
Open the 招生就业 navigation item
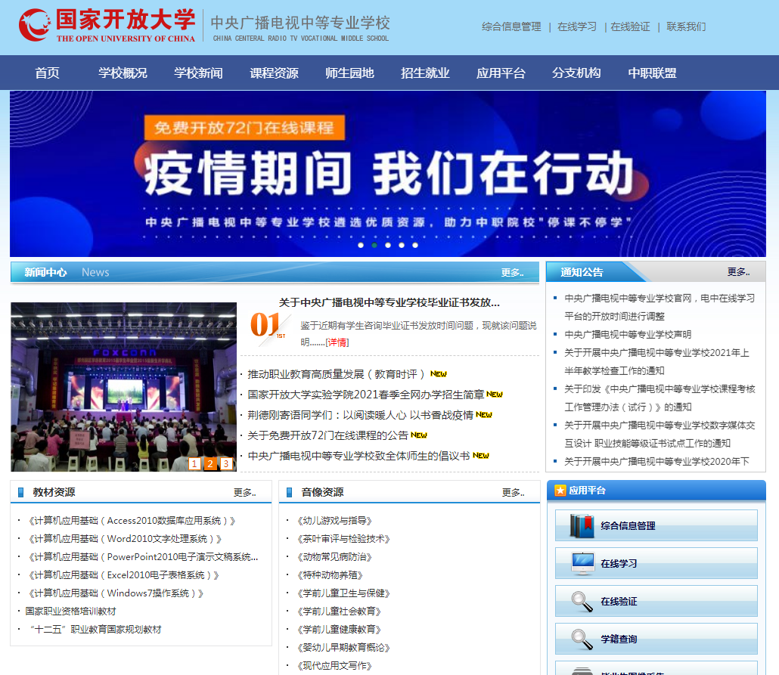pyautogui.click(x=425, y=73)
